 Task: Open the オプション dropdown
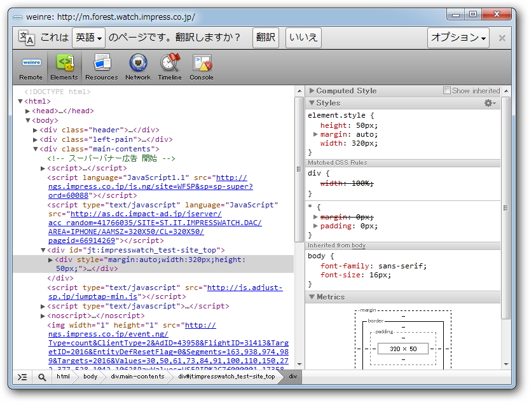click(x=458, y=38)
